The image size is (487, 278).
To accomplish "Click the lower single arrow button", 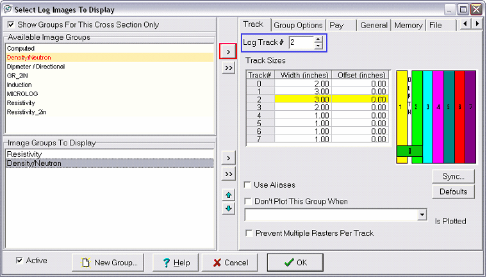I will [x=229, y=158].
